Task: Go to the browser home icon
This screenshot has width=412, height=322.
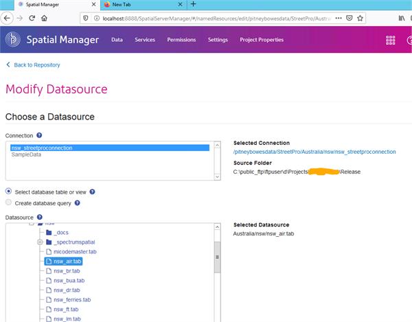Action: coord(44,18)
